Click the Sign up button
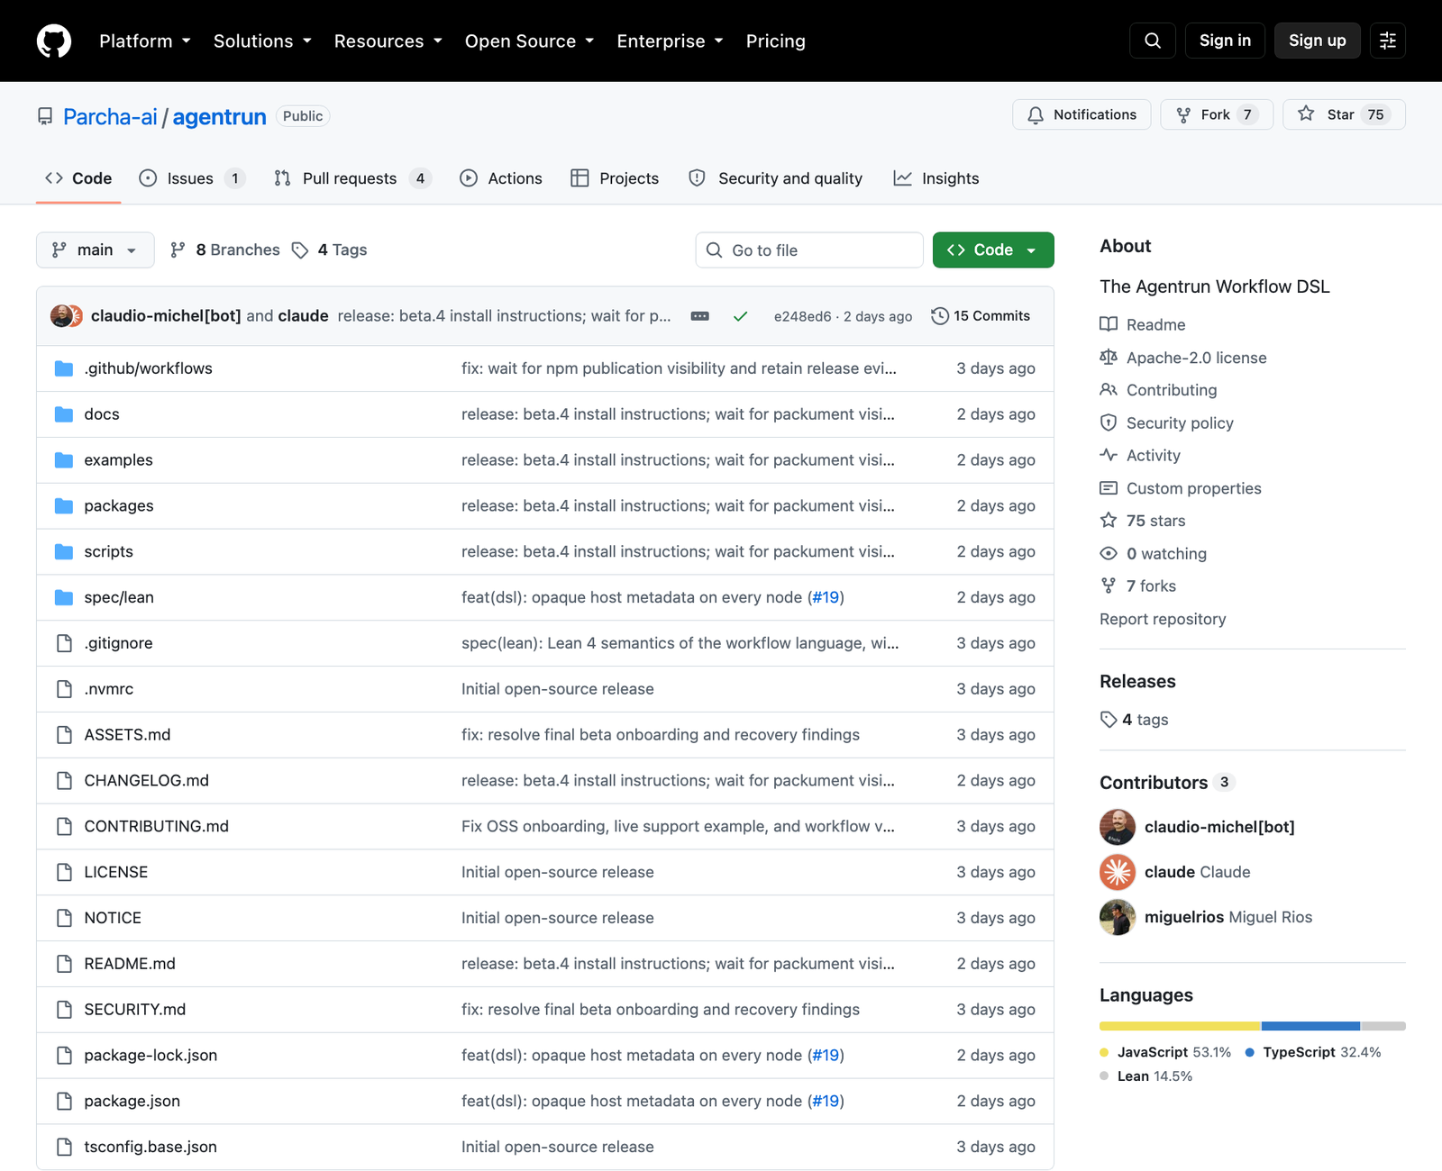The width and height of the screenshot is (1442, 1171). (1318, 41)
